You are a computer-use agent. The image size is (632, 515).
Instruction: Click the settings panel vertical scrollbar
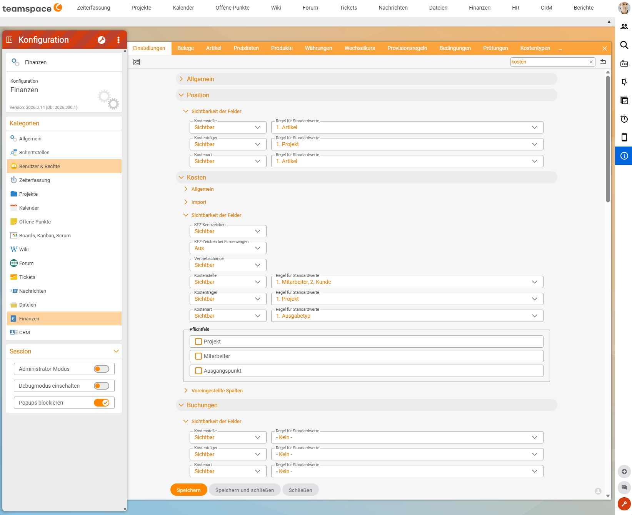(x=608, y=138)
